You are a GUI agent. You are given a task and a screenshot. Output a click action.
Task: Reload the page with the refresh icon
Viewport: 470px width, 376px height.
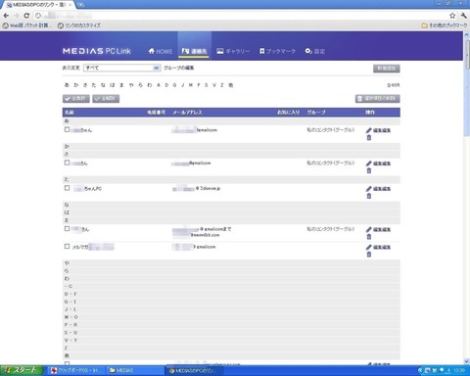(26, 16)
